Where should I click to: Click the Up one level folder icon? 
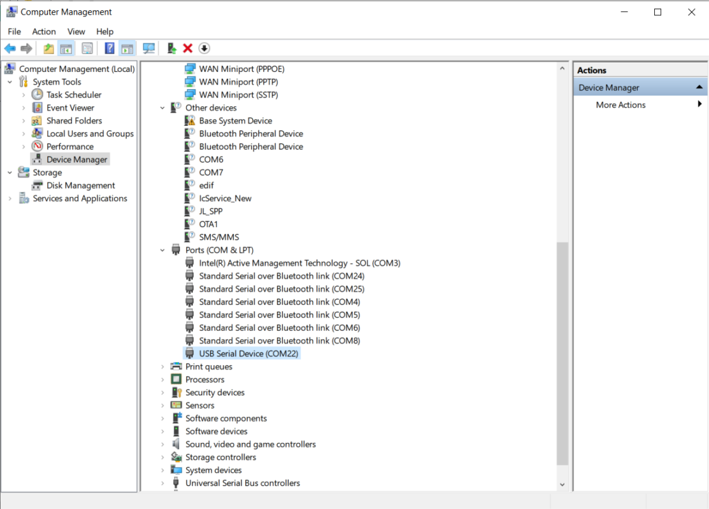point(48,48)
